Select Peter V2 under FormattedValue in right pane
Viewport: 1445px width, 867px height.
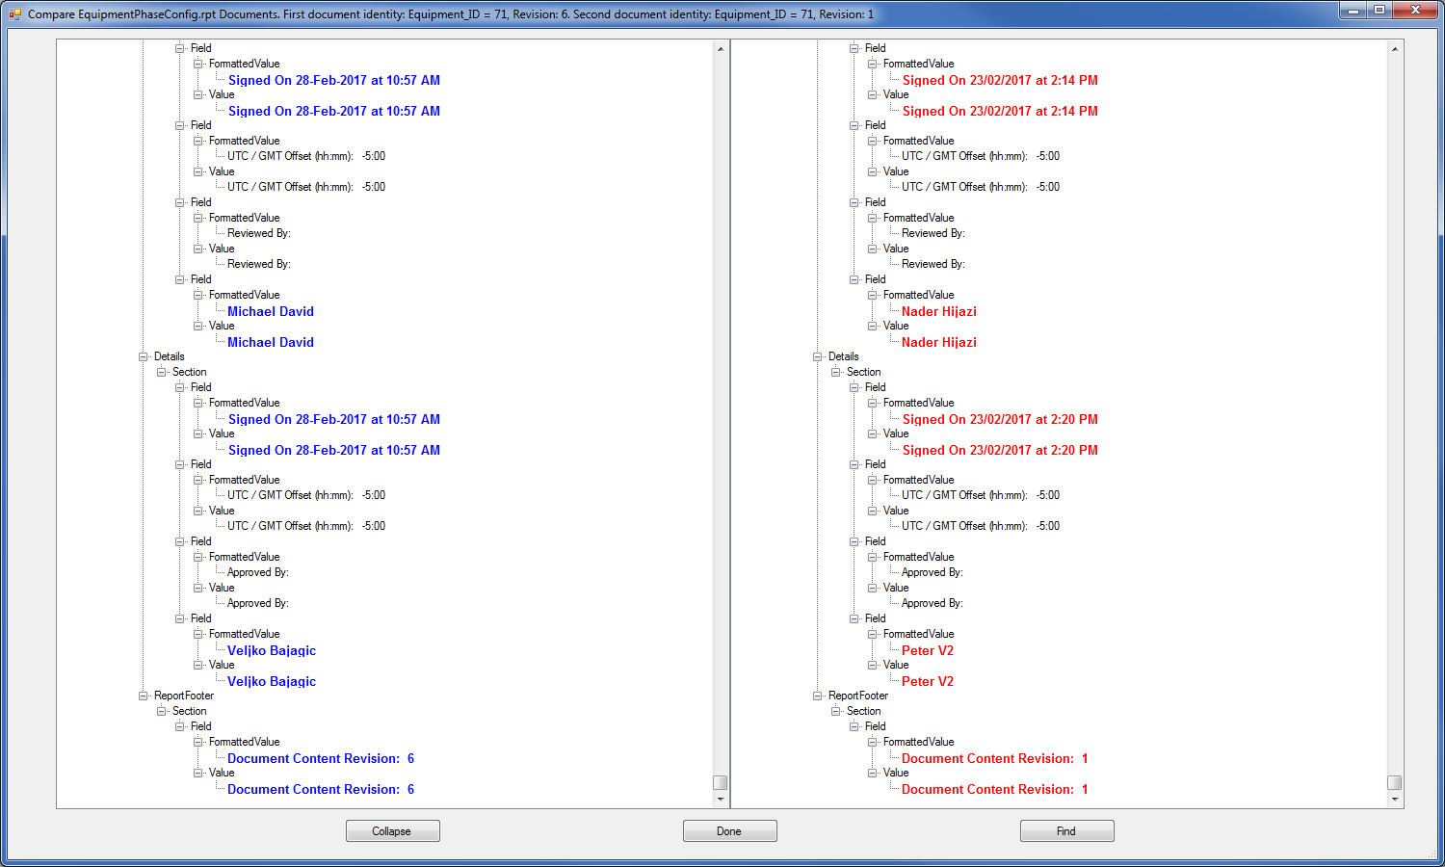pos(928,650)
